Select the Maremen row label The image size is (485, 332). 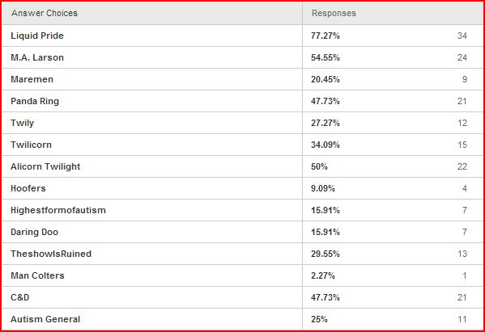(x=32, y=79)
